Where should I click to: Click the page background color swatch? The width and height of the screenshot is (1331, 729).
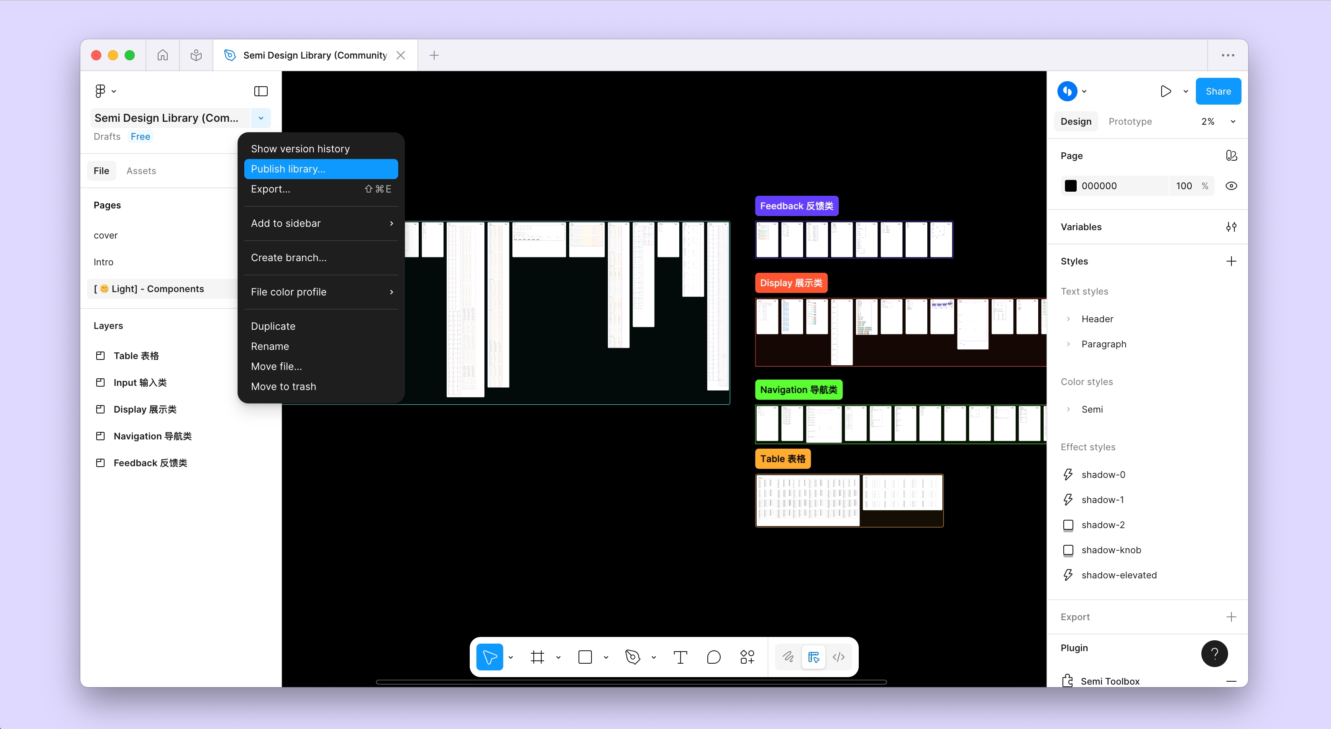point(1070,186)
